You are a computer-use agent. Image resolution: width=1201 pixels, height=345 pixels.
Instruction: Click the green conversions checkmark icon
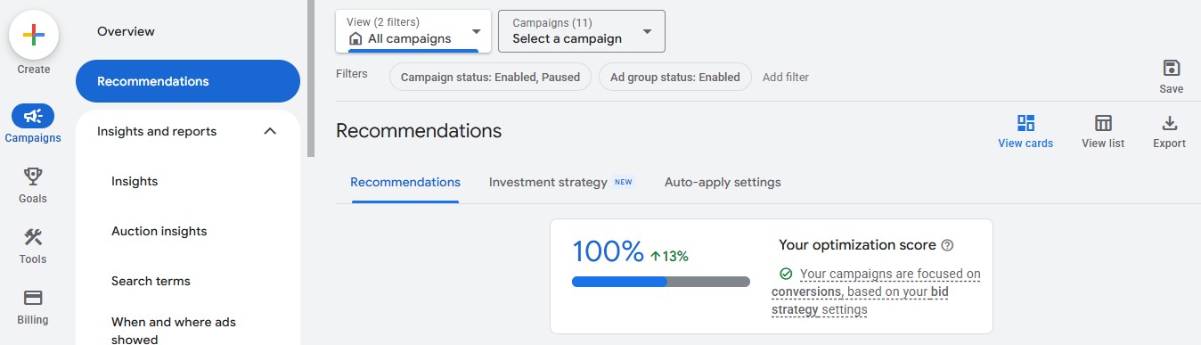coord(786,274)
